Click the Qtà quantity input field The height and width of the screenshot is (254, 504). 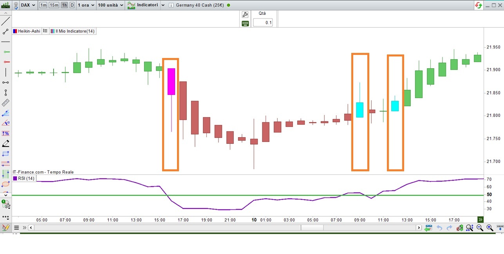click(x=263, y=23)
